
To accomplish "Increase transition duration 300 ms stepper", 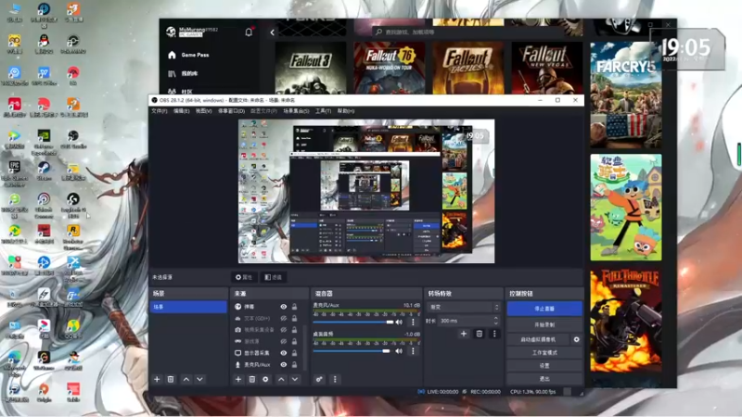I will tap(496, 318).
